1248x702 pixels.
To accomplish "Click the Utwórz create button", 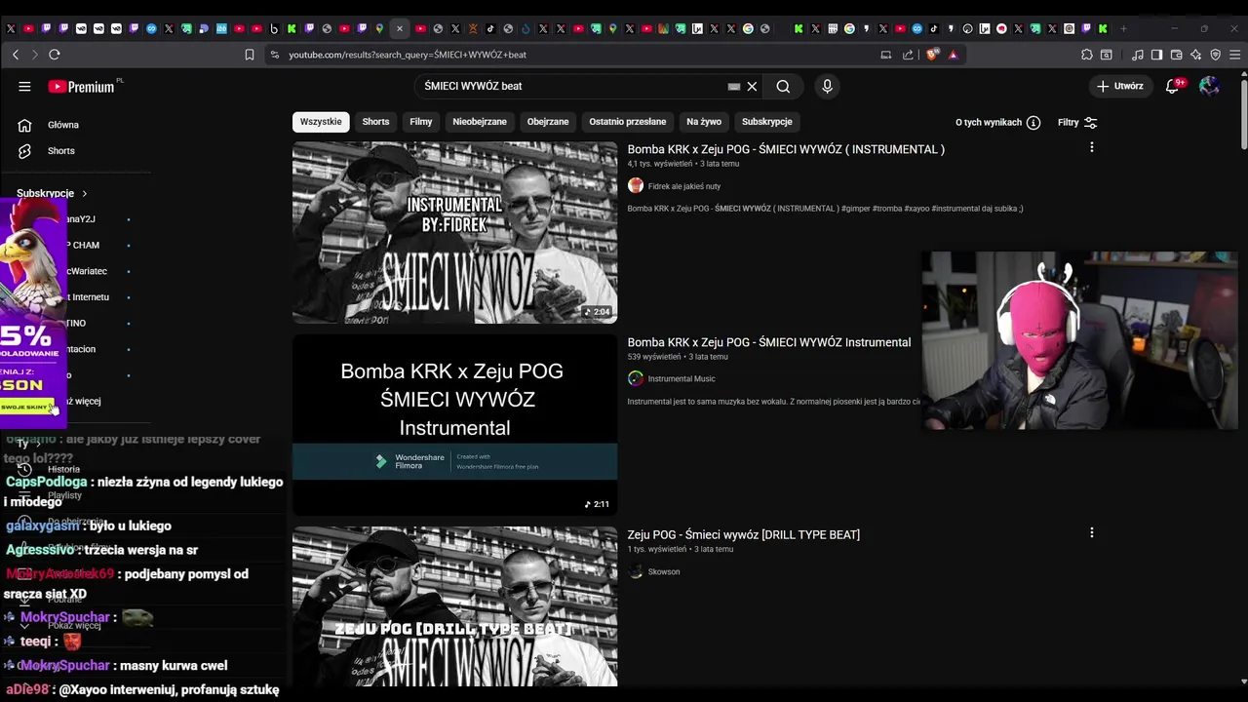I will pyautogui.click(x=1119, y=86).
